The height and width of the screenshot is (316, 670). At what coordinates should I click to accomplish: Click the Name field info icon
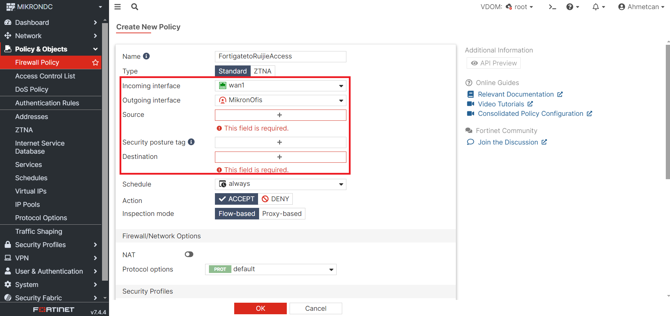pos(147,56)
